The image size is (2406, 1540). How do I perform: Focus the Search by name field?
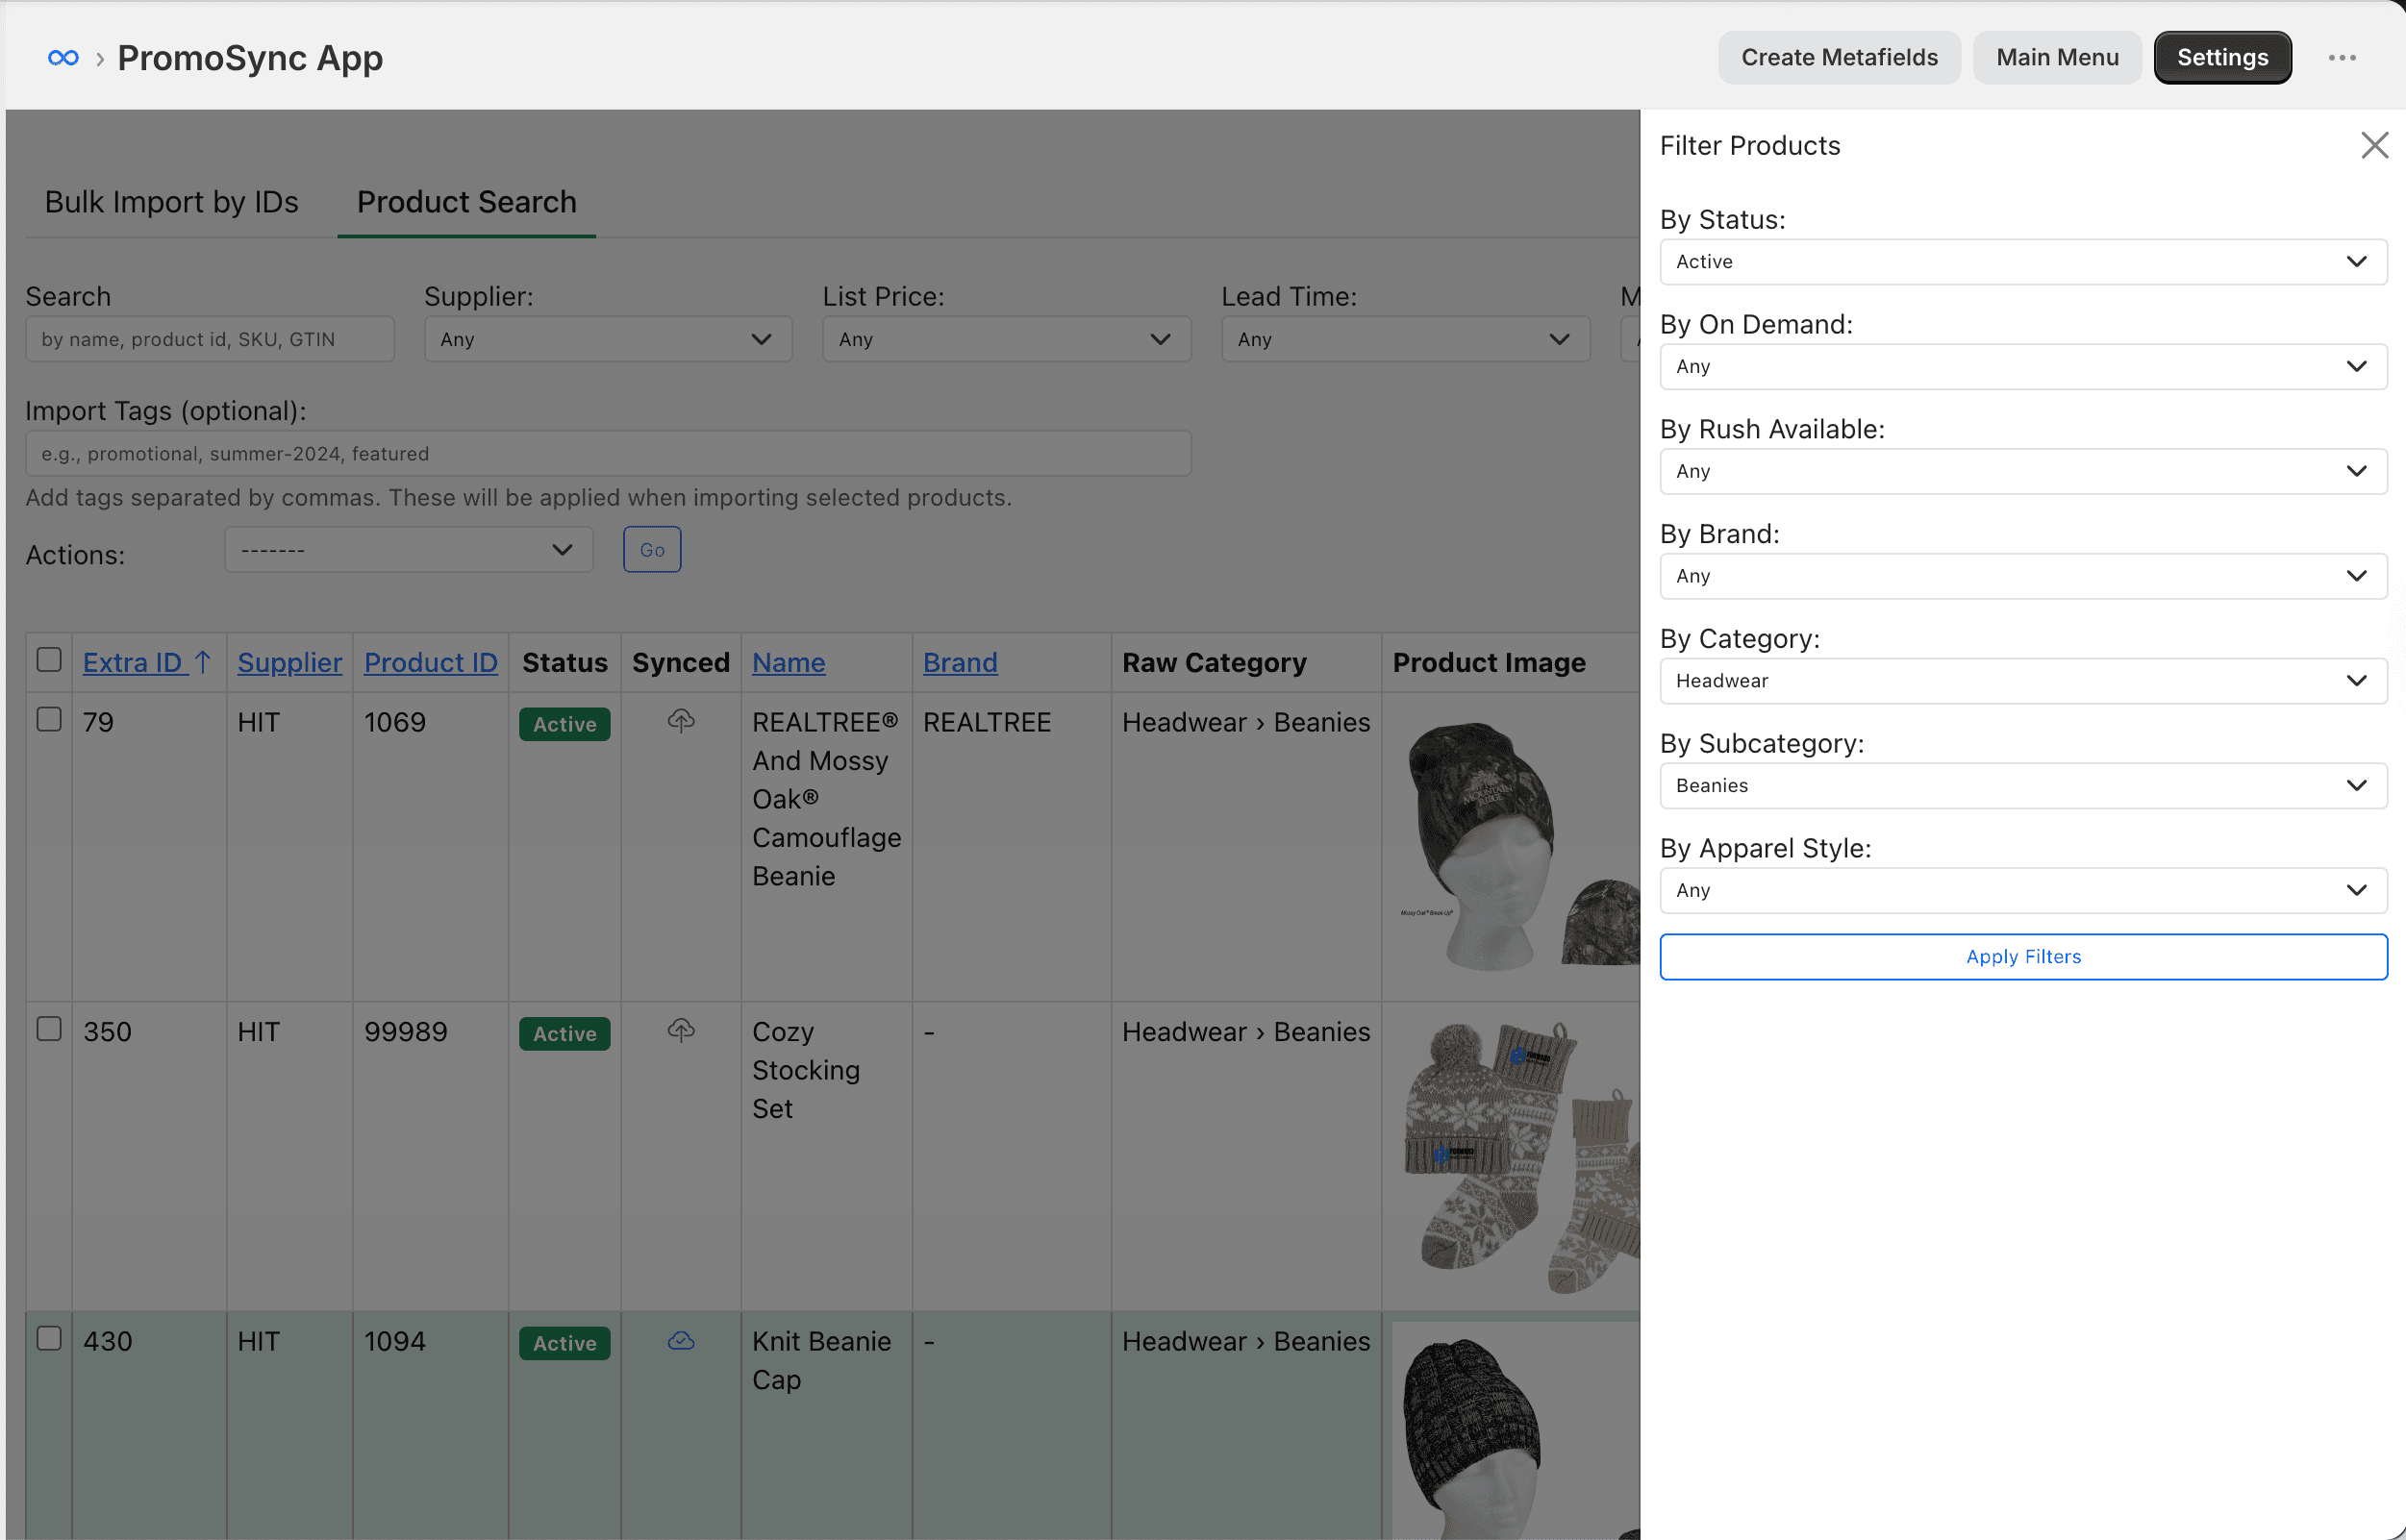pyautogui.click(x=210, y=339)
